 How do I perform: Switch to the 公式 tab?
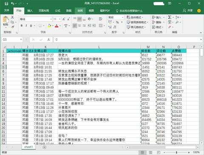pos(57,11)
